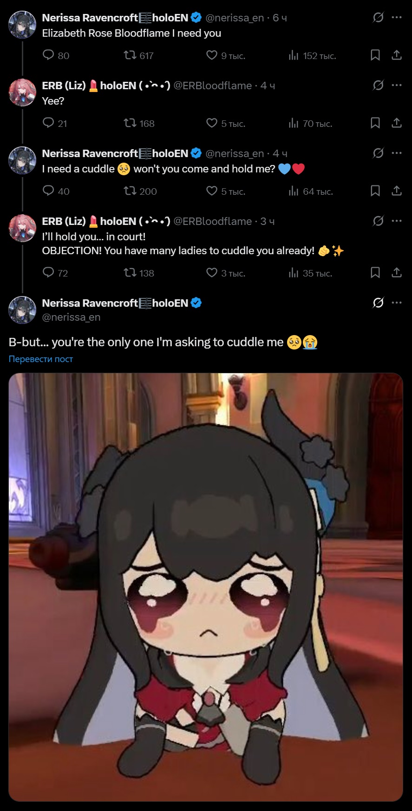Image resolution: width=412 pixels, height=811 pixels.
Task: Open the chibi Nerissa image
Action: click(206, 587)
